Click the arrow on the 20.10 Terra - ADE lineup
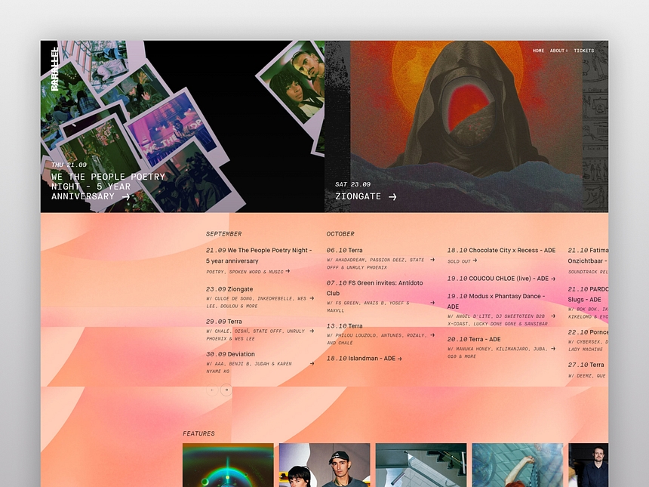The height and width of the screenshot is (487, 649). click(x=553, y=348)
